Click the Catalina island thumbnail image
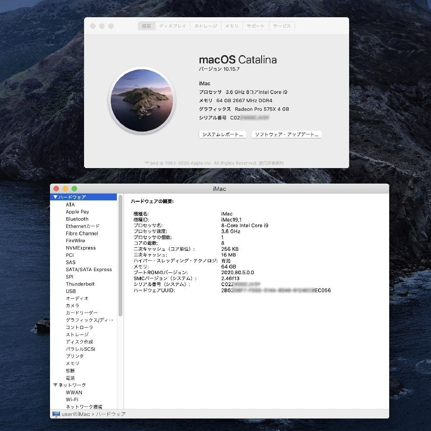This screenshot has height=431, width=431. tap(142, 100)
